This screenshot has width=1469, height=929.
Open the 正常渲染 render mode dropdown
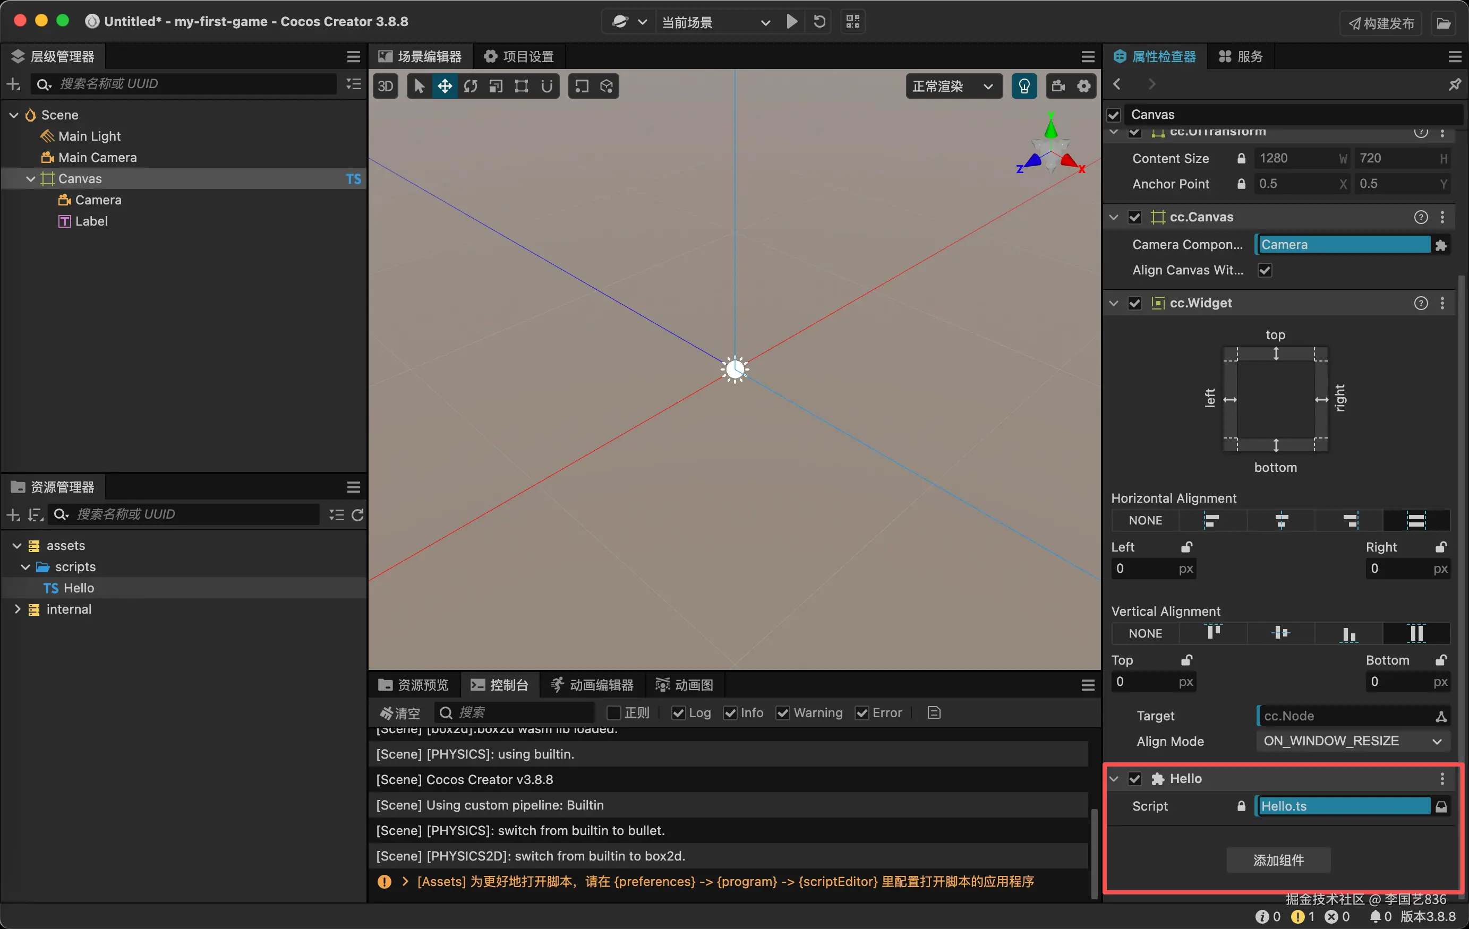pos(953,86)
